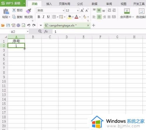Switch to the 插入 ribbon tab

click(x=49, y=4)
